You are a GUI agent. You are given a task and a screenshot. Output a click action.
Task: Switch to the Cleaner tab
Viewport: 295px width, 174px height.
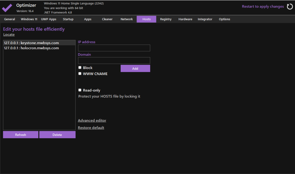tap(107, 19)
